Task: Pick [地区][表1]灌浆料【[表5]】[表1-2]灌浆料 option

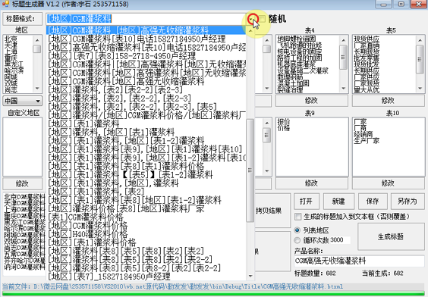Action: click(x=146, y=175)
